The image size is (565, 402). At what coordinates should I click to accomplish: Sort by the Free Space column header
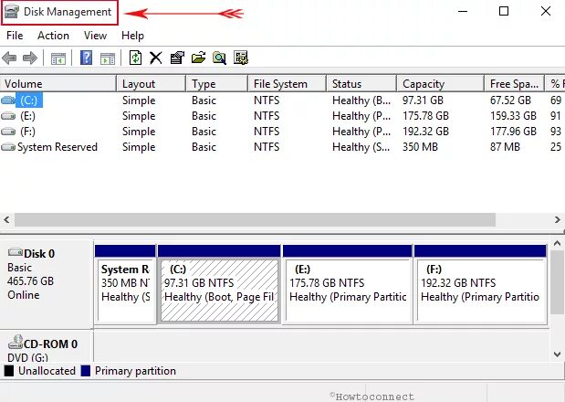(x=514, y=84)
